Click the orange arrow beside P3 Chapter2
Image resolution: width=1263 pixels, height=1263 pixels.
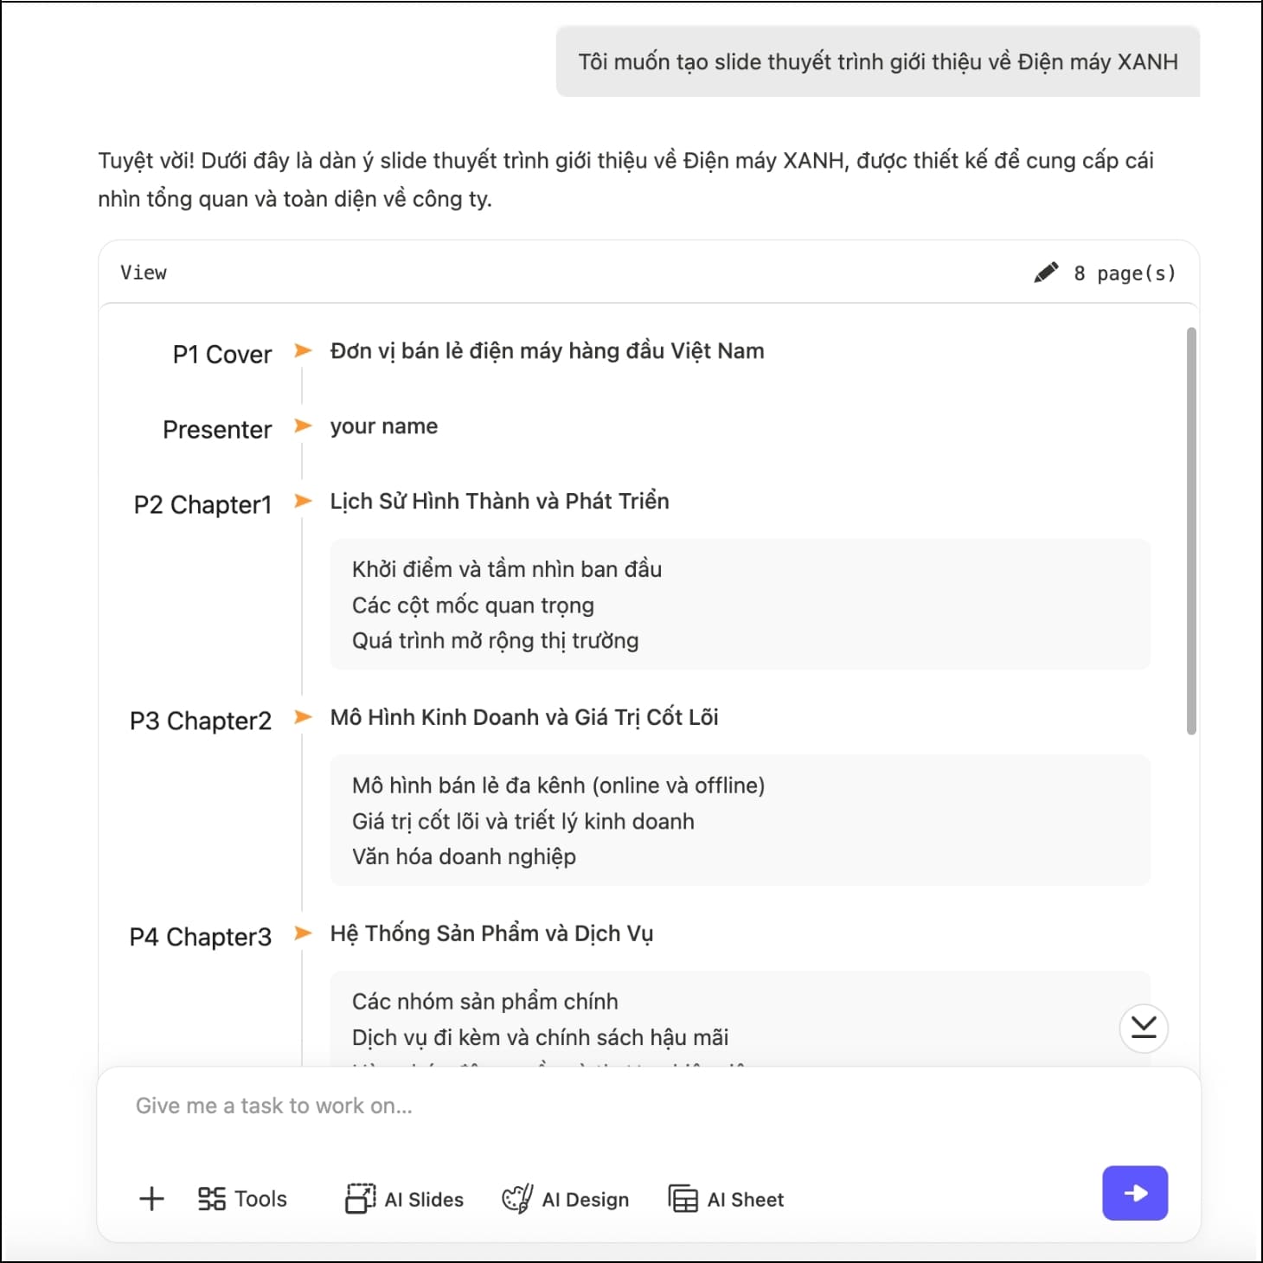coord(303,717)
